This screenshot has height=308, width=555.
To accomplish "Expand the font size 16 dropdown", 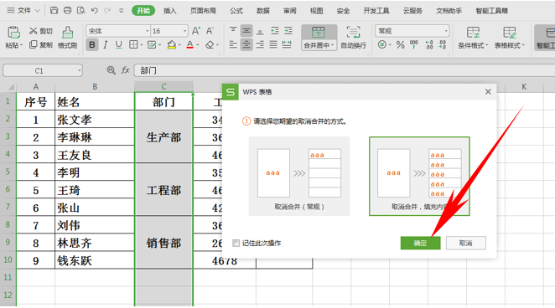I will (184, 31).
